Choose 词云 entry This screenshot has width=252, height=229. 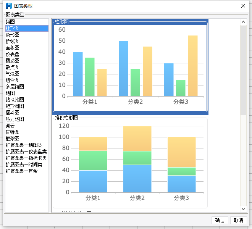click(27, 126)
